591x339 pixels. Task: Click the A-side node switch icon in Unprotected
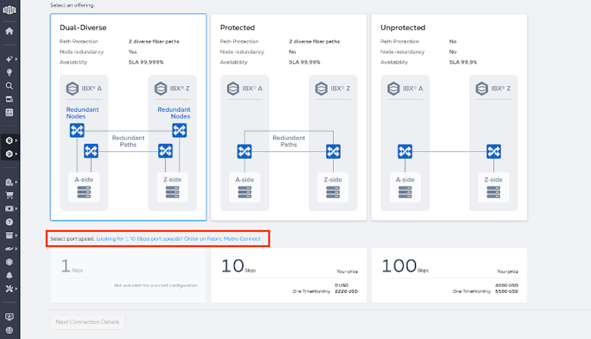tap(405, 151)
